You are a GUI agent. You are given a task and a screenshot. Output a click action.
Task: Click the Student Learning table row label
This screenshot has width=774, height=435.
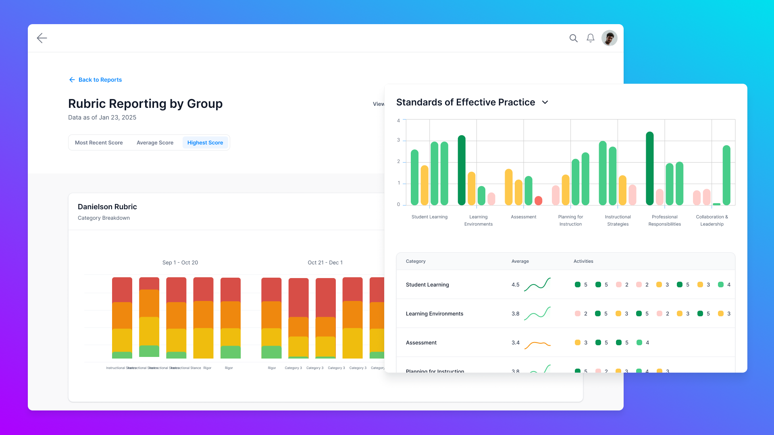(x=427, y=285)
